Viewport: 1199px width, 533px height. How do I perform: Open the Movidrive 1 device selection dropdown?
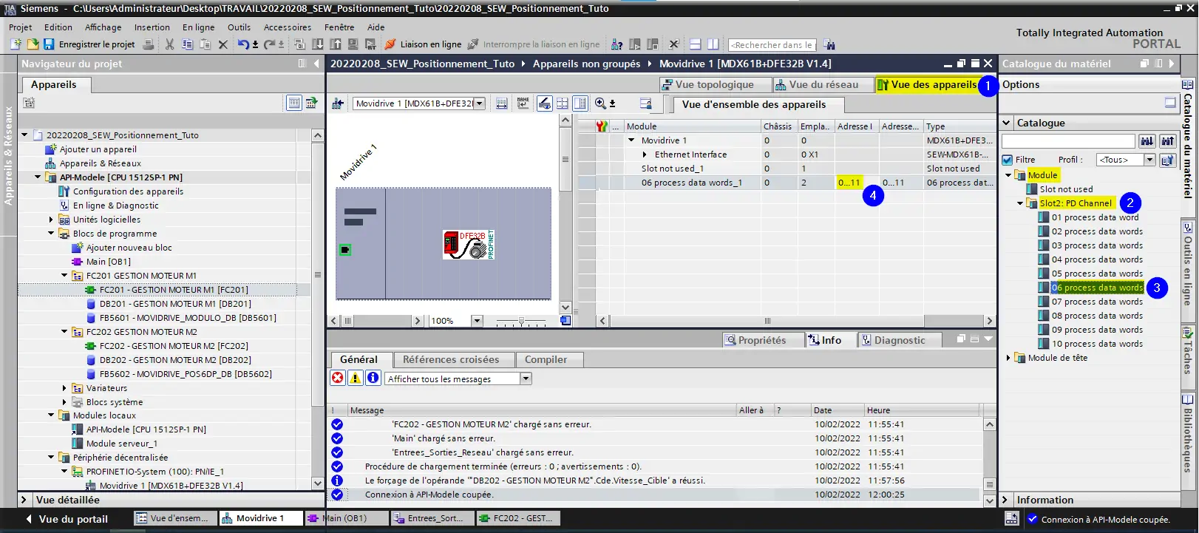[x=480, y=103]
